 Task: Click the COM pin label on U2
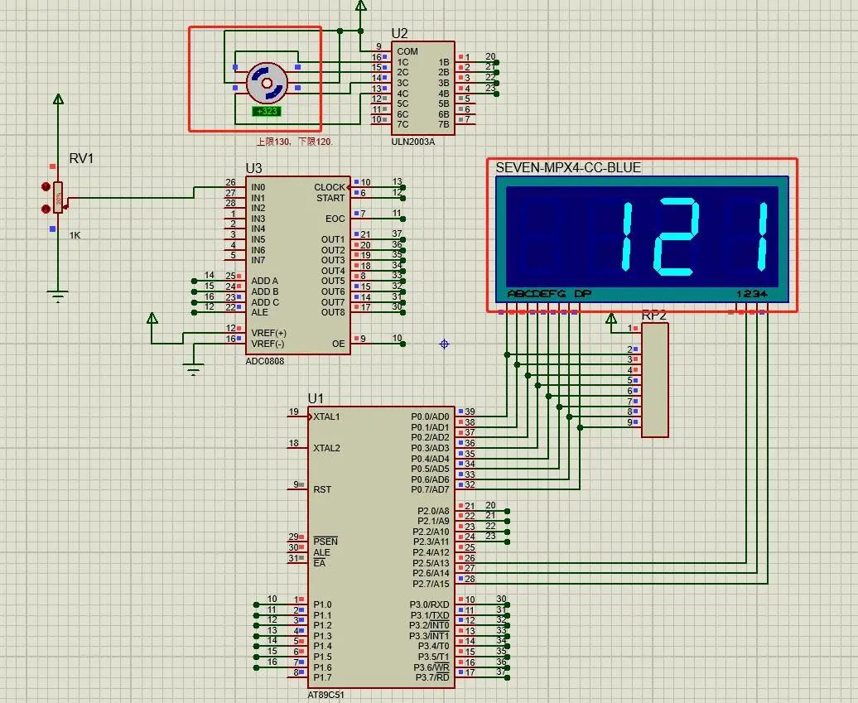(407, 51)
